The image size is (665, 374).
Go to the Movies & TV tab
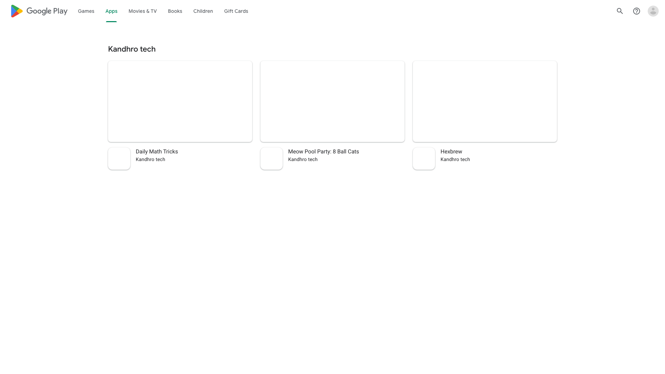pyautogui.click(x=143, y=11)
